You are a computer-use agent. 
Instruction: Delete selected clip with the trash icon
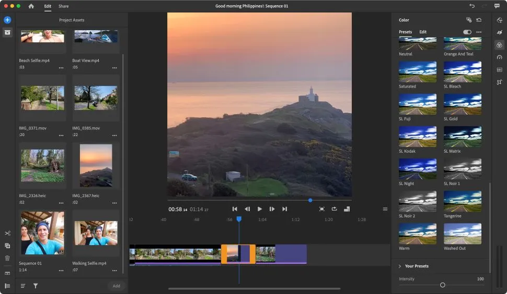(x=7, y=258)
